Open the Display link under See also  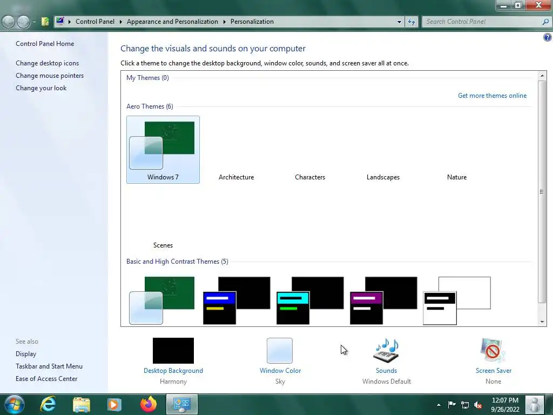(x=26, y=354)
